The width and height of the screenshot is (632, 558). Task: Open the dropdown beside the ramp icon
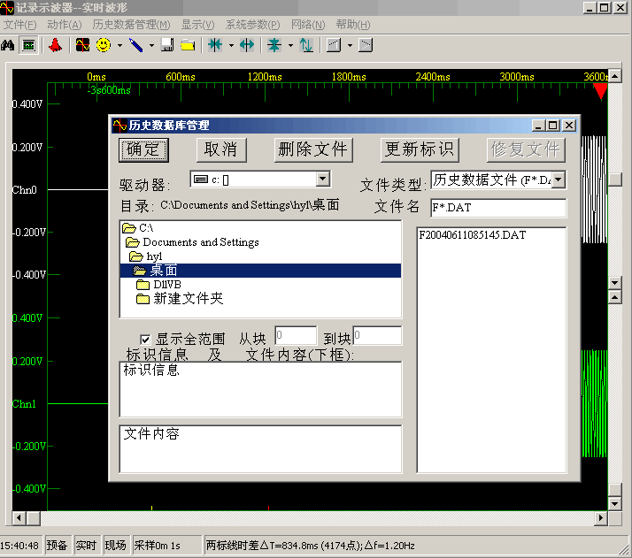point(350,45)
